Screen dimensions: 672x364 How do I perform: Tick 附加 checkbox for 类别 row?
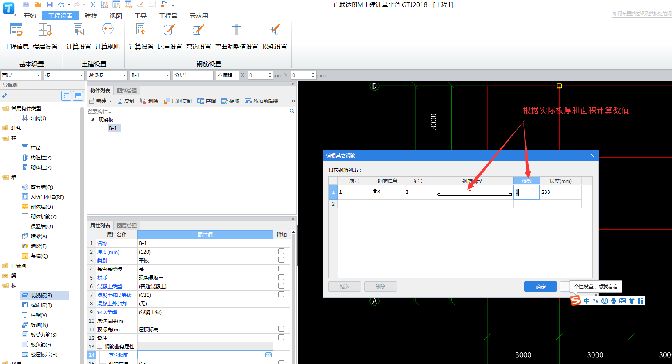281,260
